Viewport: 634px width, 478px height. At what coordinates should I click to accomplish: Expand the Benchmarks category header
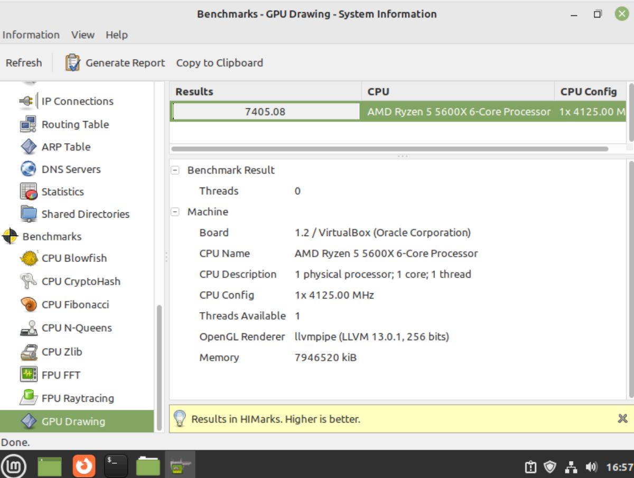tap(51, 236)
